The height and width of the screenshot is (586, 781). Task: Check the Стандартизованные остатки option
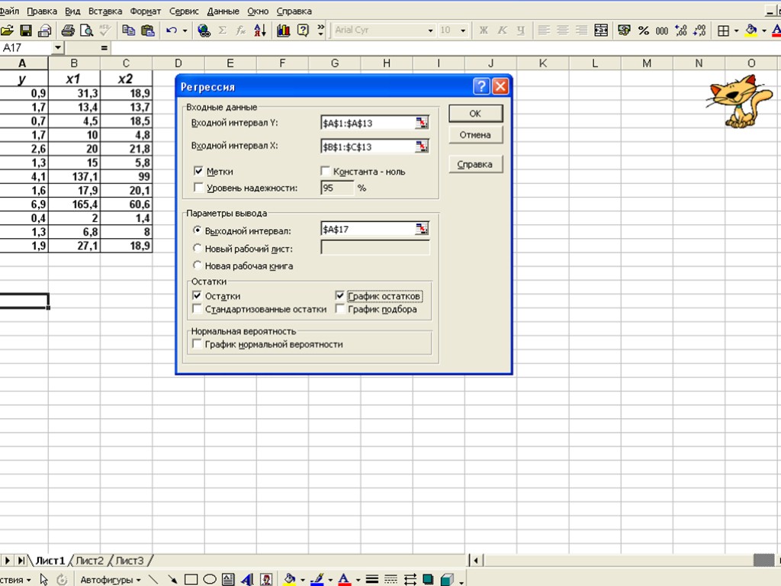[x=198, y=310]
